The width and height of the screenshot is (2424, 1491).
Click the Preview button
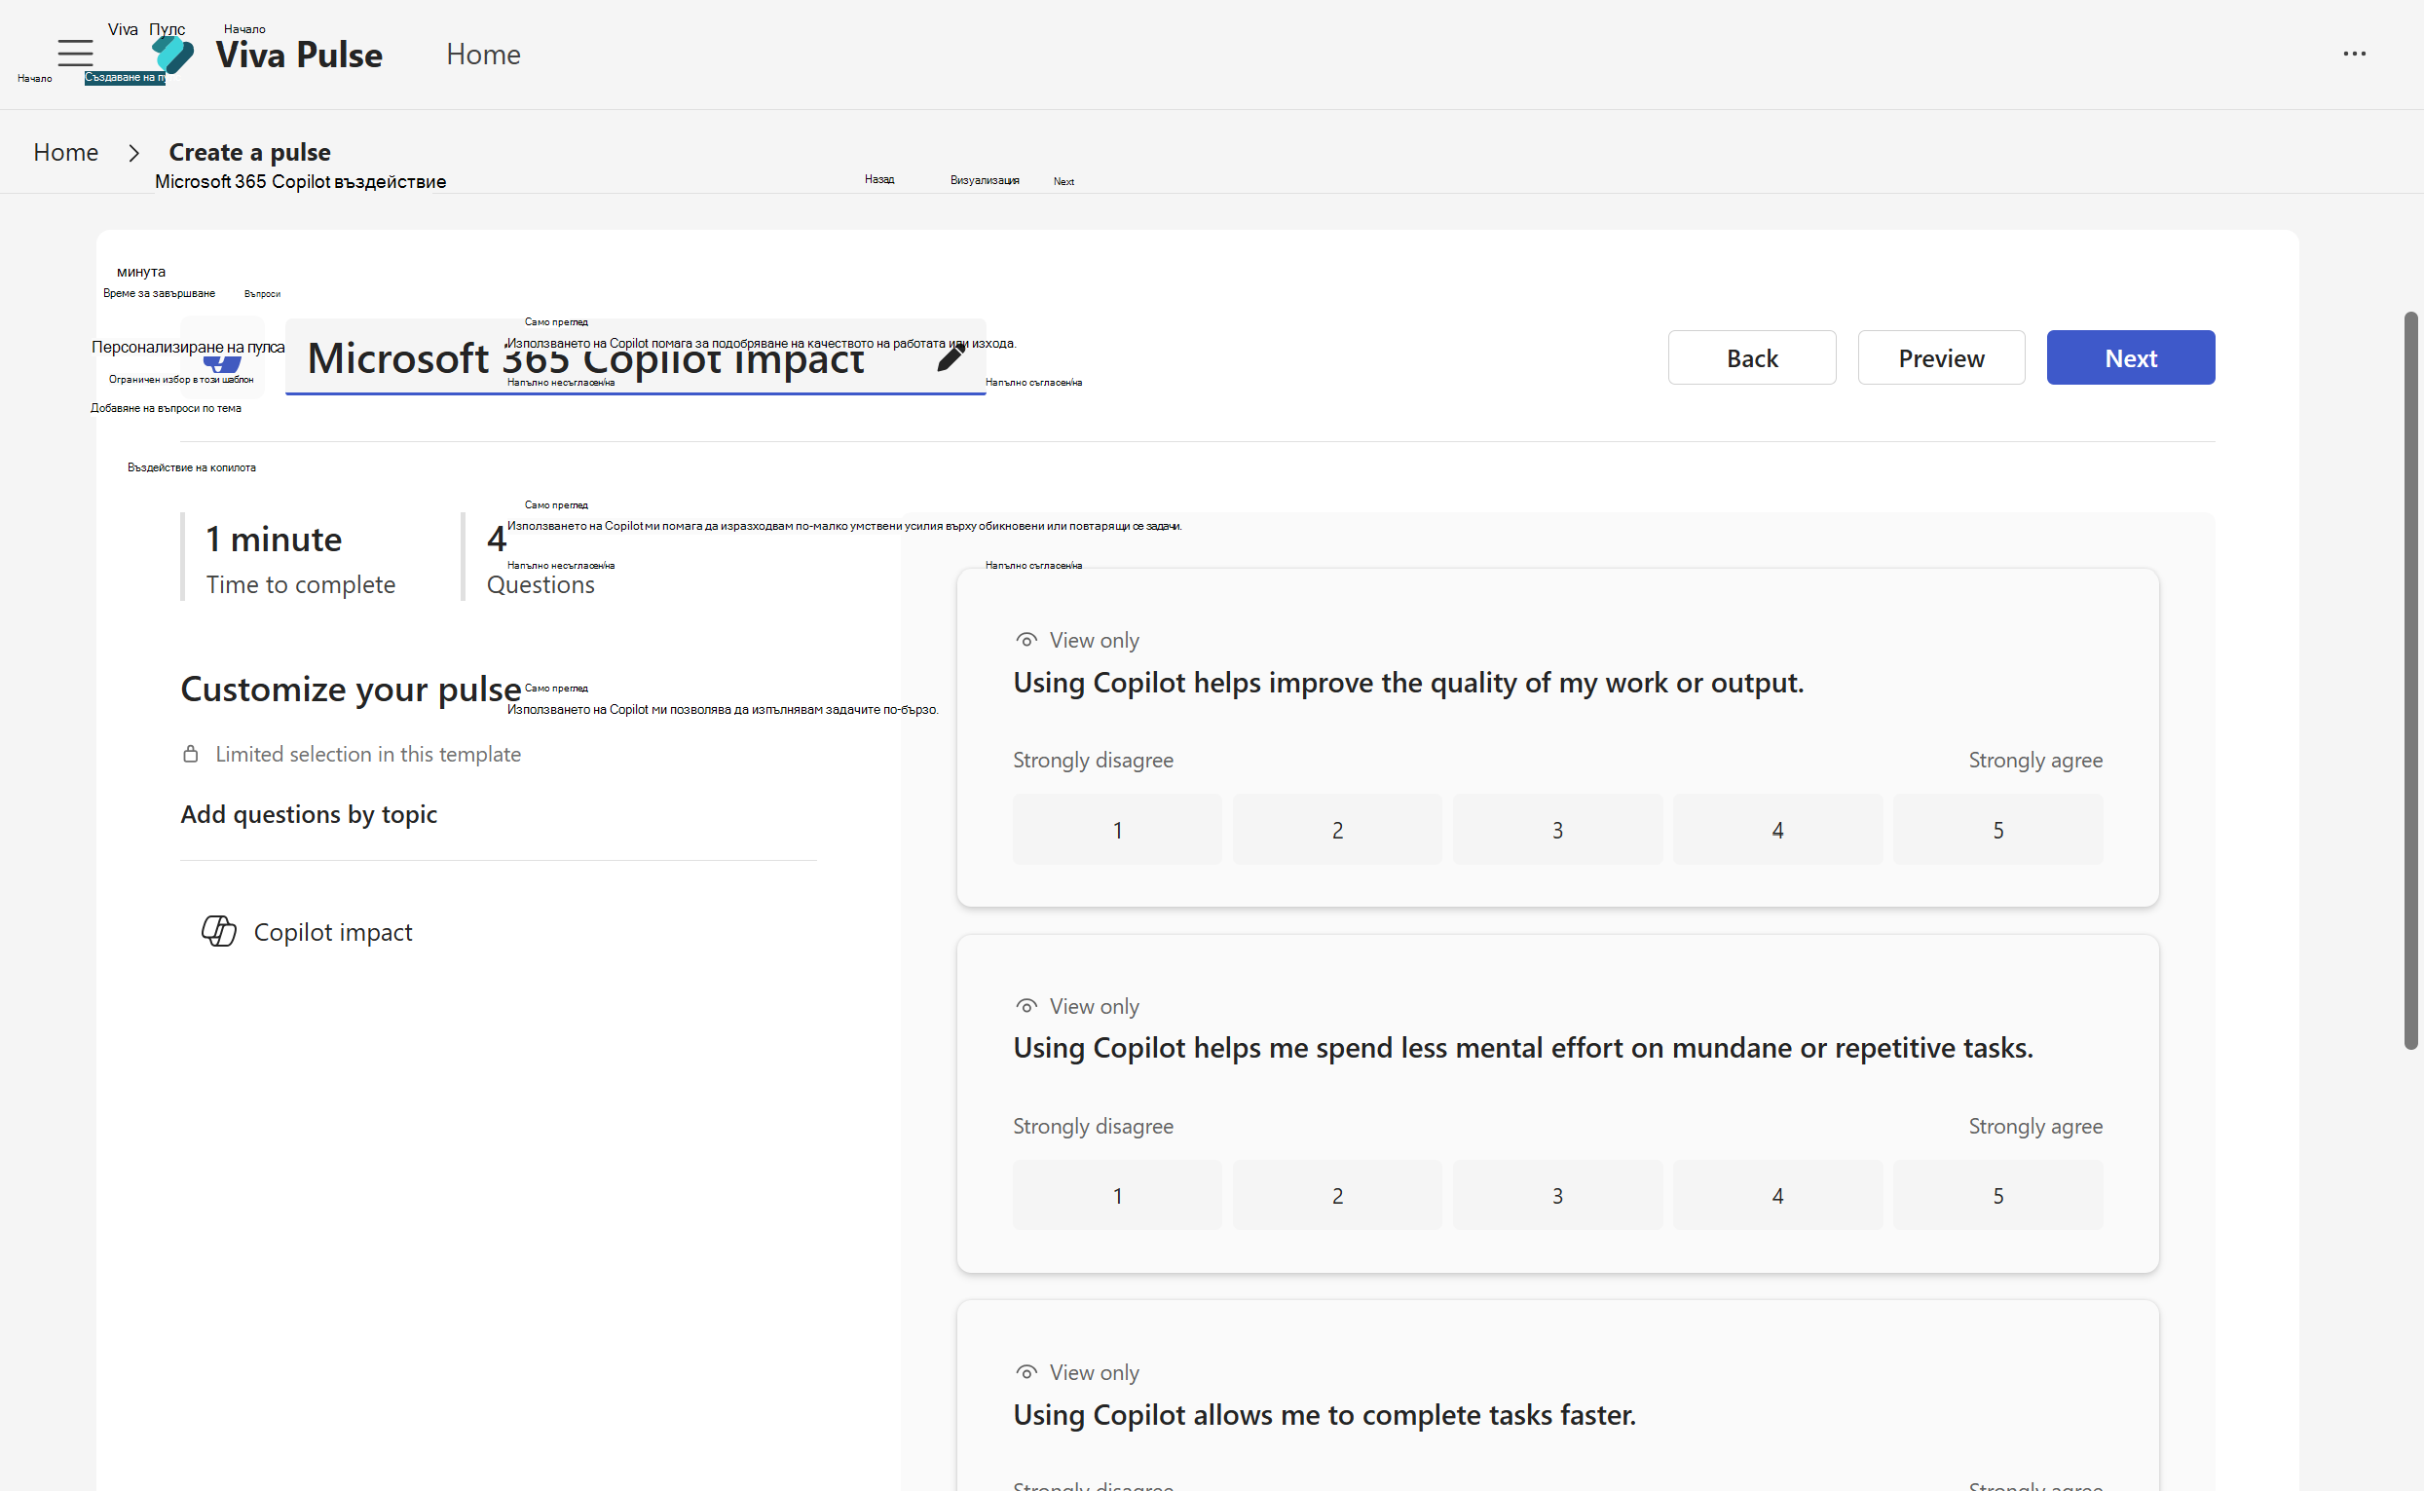coord(1941,358)
